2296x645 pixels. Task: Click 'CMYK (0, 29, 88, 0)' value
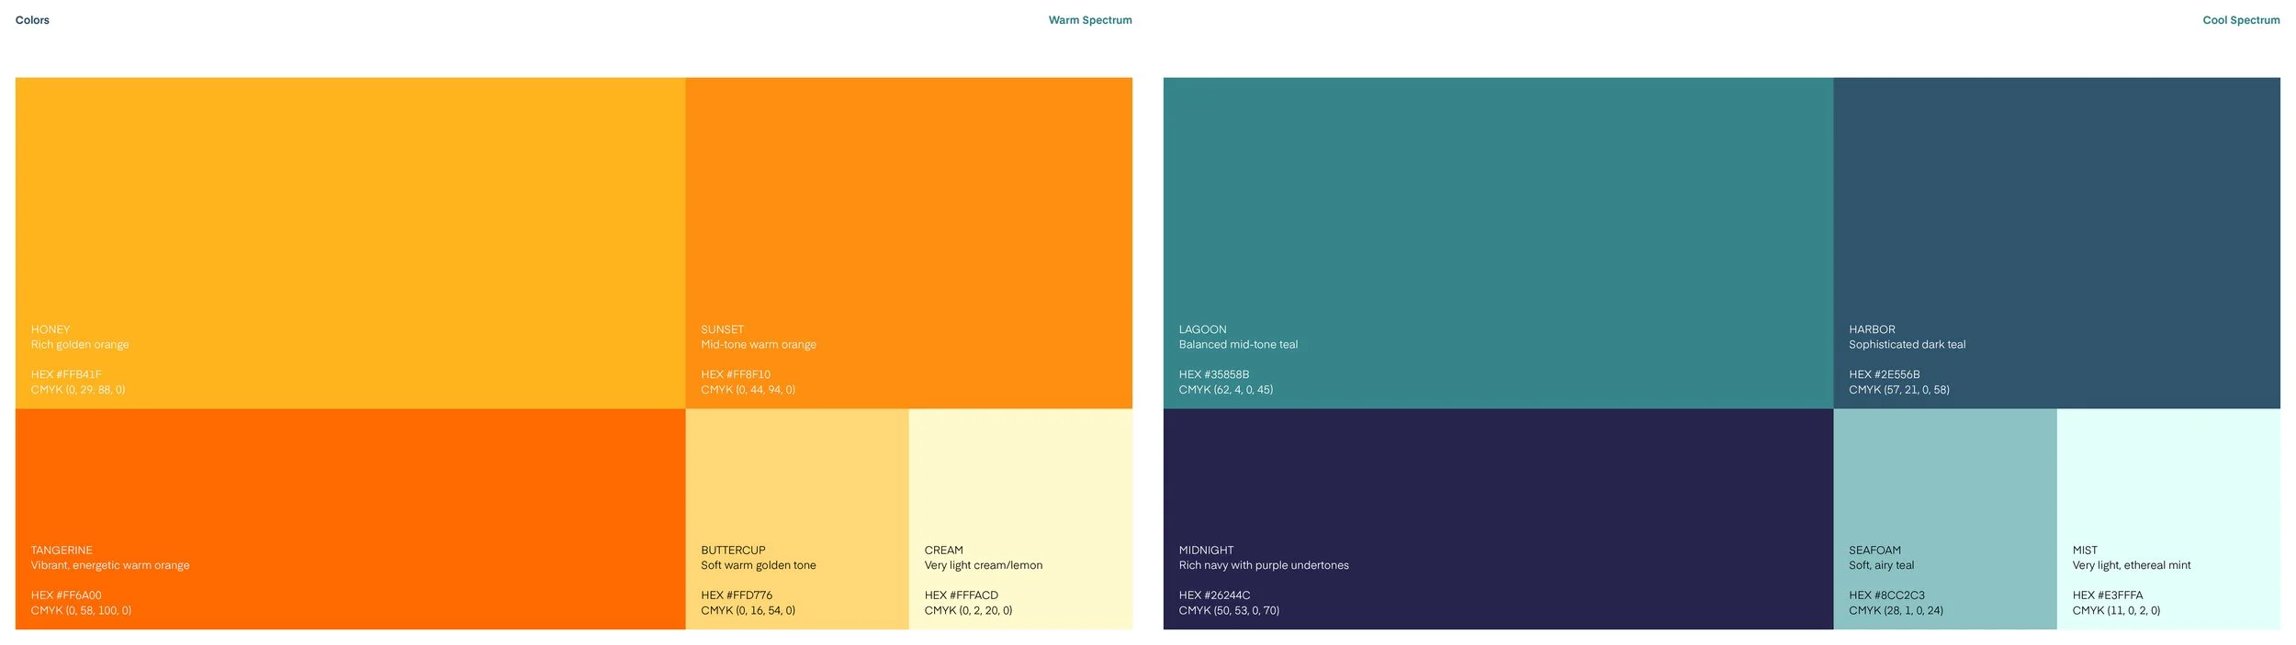78,390
